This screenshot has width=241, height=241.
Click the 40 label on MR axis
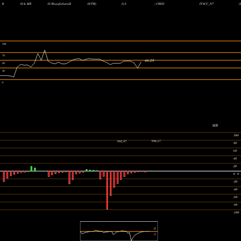[235, 159]
